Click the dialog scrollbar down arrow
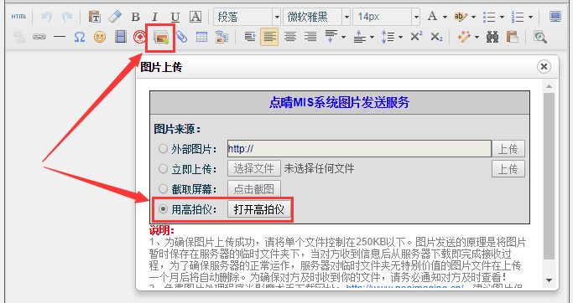Viewport: 573px width, 303px height. coord(549,280)
